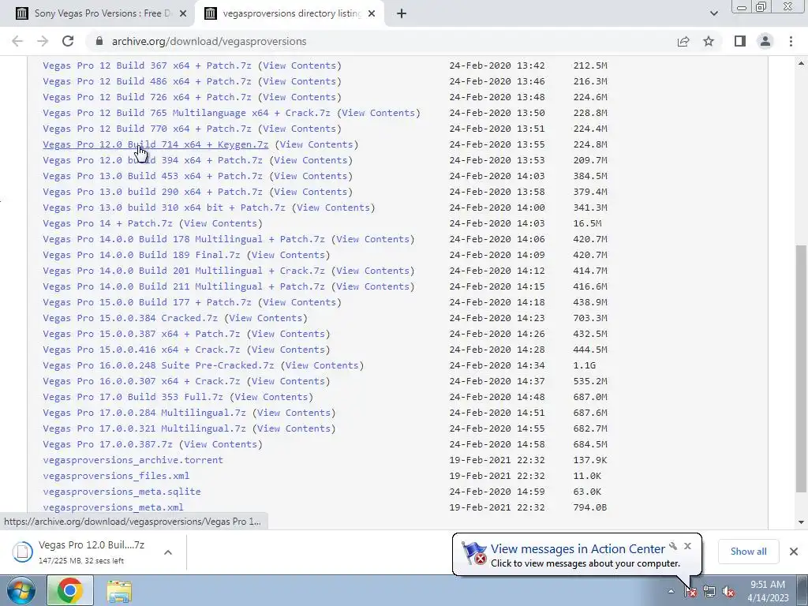This screenshot has width=808, height=606.
Task: Close the vegasproversions directory listing tab
Action: tap(372, 13)
